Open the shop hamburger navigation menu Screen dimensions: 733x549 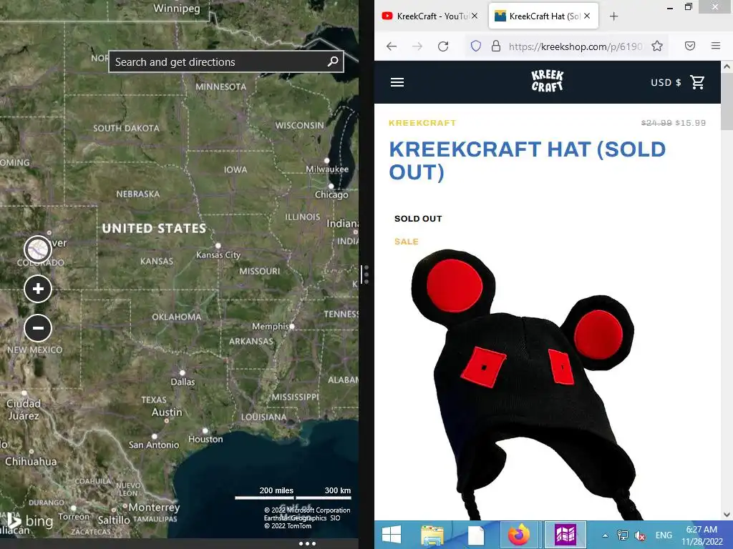click(397, 82)
